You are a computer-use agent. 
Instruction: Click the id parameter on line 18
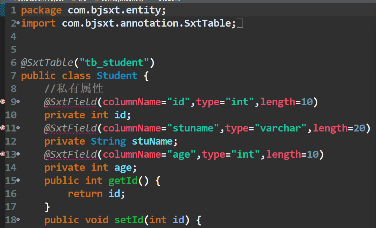(179, 220)
